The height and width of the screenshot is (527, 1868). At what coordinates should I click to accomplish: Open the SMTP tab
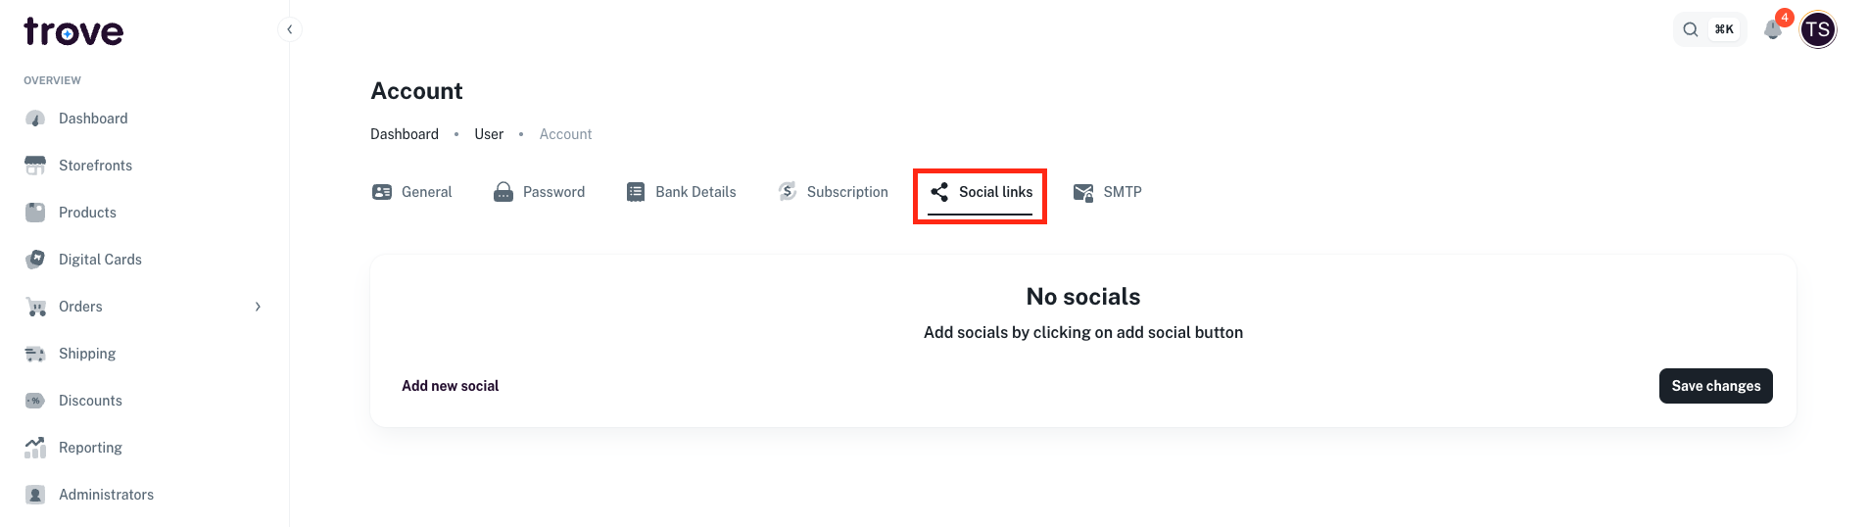tap(1108, 192)
